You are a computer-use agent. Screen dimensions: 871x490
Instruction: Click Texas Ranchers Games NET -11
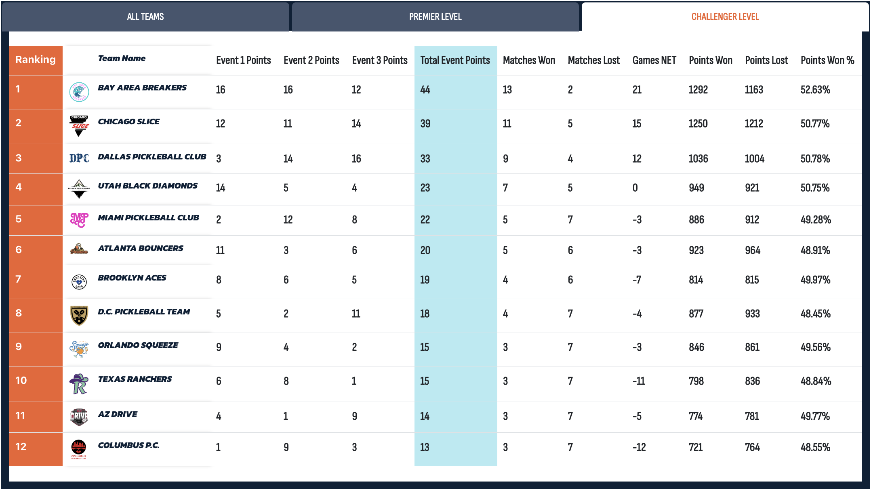coord(639,381)
